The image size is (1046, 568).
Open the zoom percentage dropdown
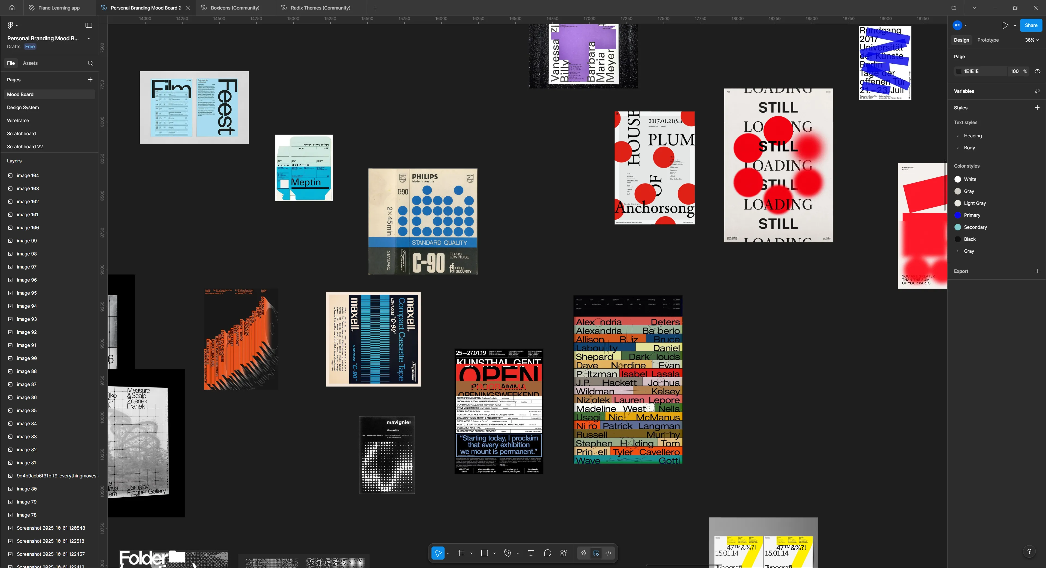tap(1031, 40)
